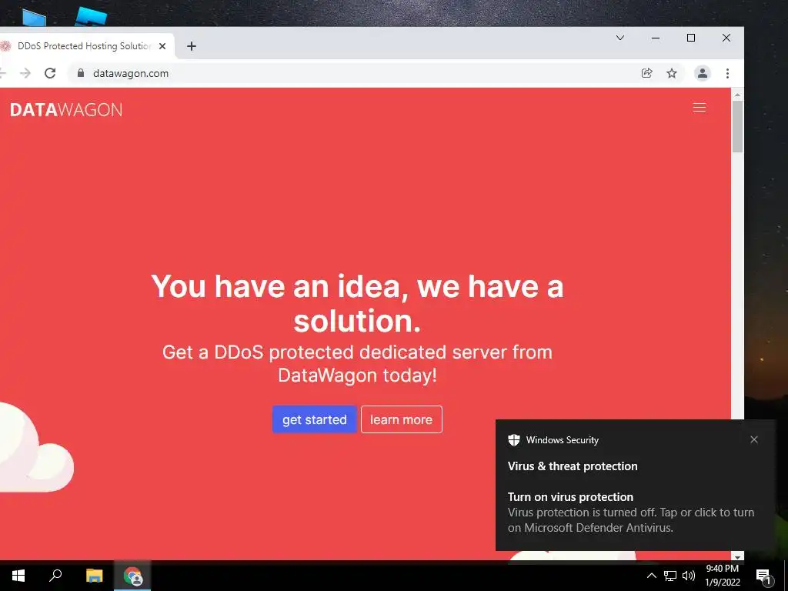Click the Windows Security shield icon
Viewport: 788px width, 591px height.
513,439
